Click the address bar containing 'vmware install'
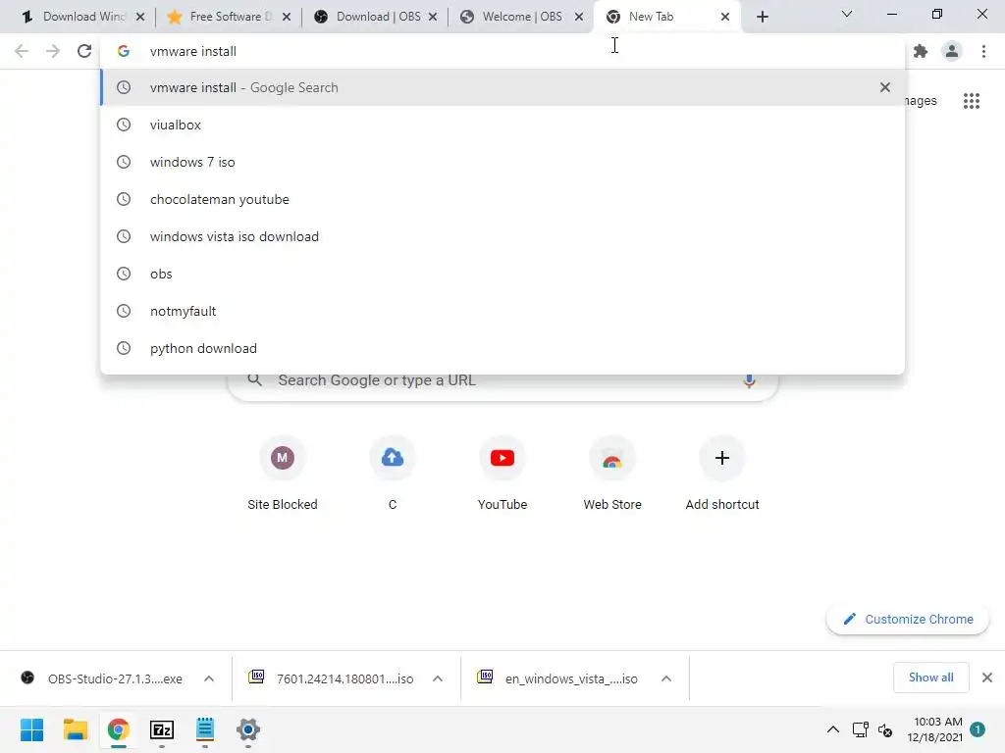This screenshot has width=1005, height=753. (502, 51)
